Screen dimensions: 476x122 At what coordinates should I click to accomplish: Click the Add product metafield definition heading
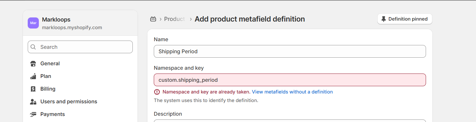click(250, 19)
